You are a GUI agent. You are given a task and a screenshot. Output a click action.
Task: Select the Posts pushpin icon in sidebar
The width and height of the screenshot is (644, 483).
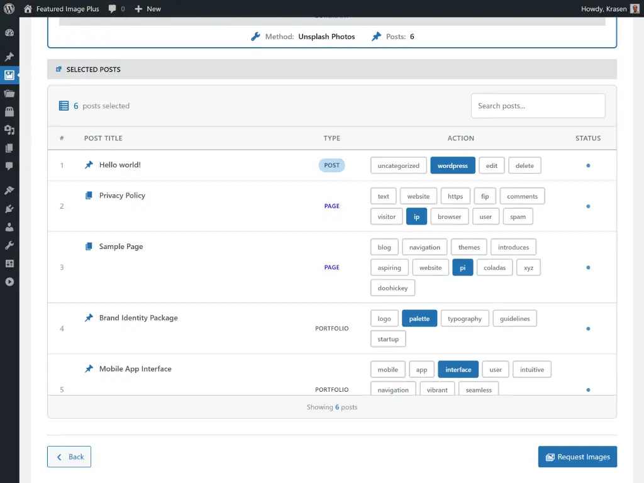tap(9, 56)
